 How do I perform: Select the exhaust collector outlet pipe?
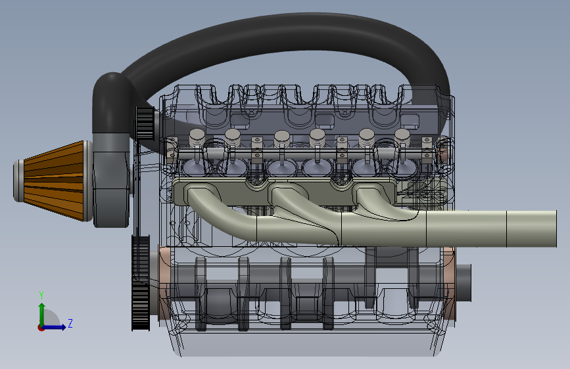490,228
